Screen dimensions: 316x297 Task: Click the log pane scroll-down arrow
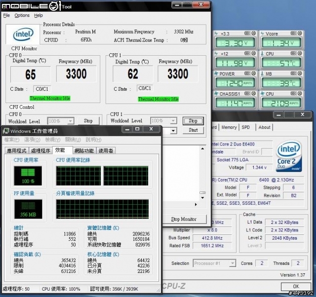point(202,198)
